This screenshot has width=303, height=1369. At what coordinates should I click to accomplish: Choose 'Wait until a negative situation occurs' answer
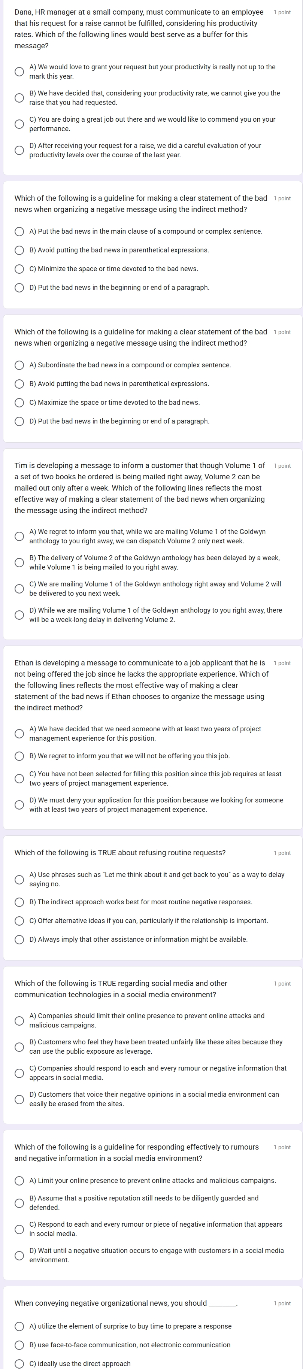tap(19, 1255)
